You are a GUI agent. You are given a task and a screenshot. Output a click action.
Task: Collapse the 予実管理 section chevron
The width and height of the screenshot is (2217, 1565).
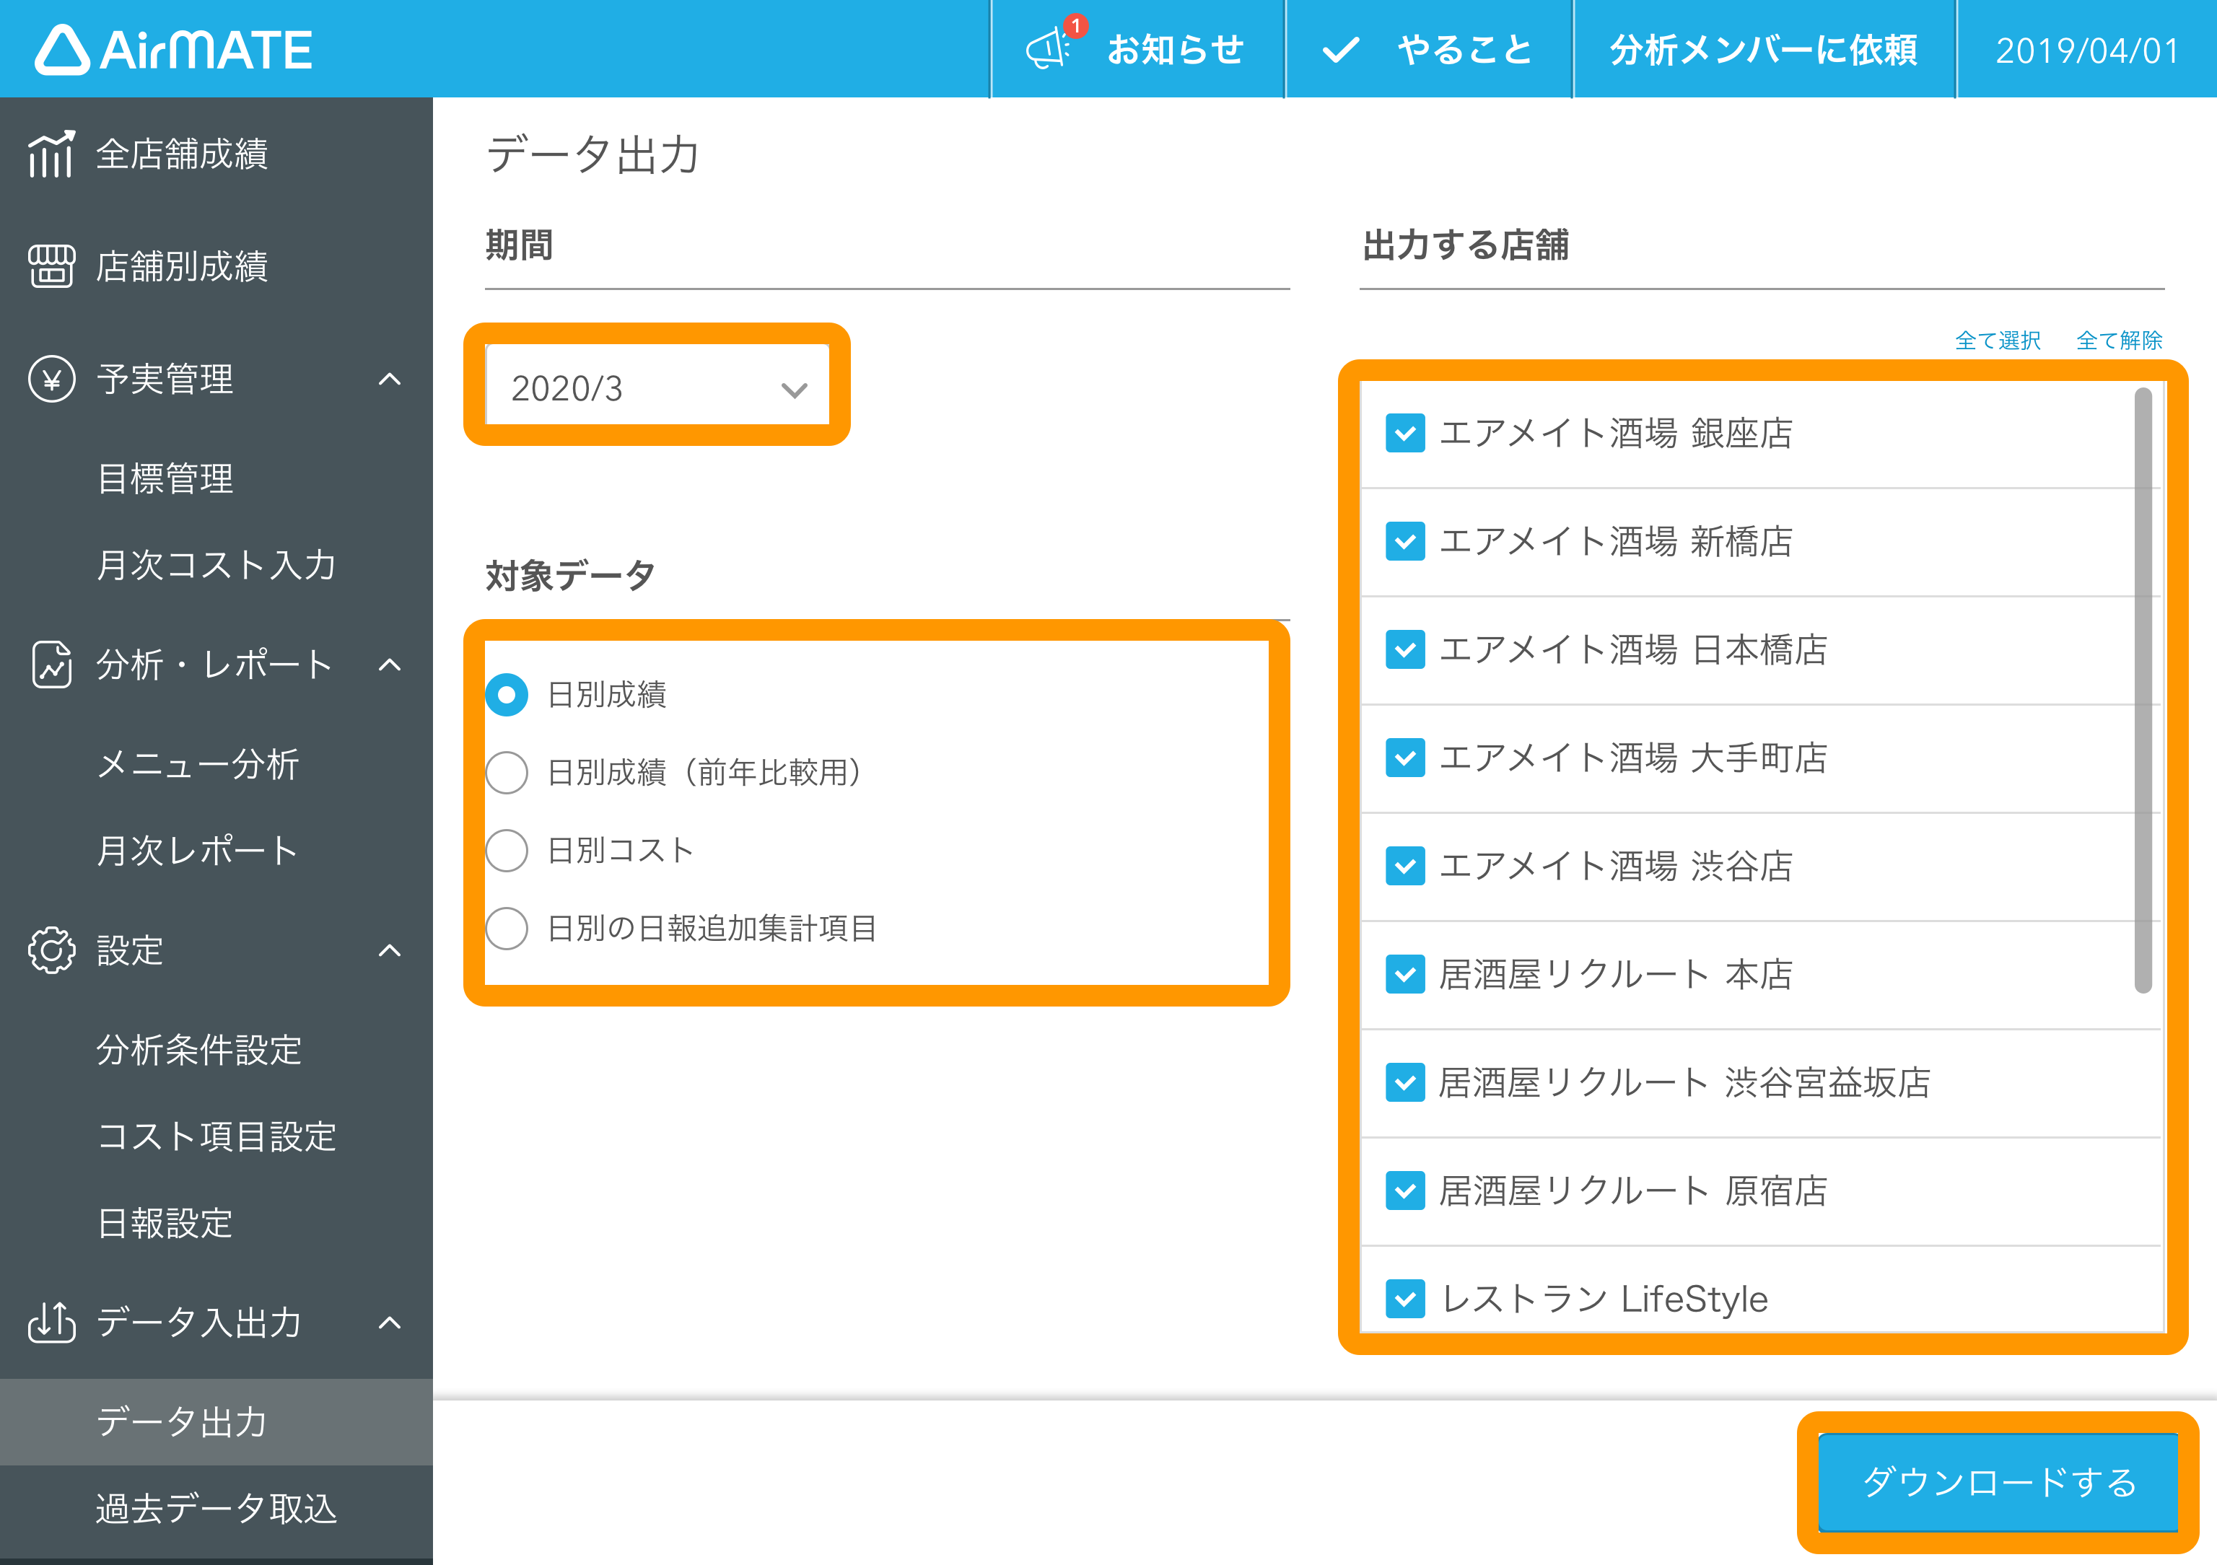pos(389,379)
